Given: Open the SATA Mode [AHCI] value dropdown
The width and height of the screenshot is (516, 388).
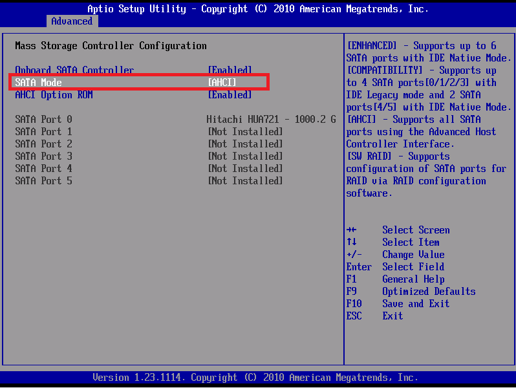Looking at the screenshot, I should [222, 82].
